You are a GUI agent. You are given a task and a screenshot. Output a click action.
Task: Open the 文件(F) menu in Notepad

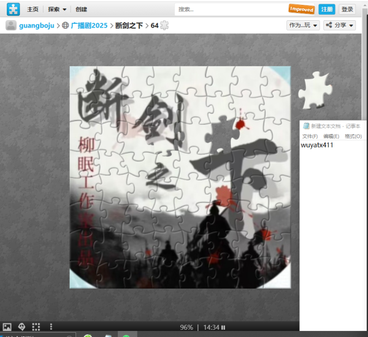pos(310,136)
